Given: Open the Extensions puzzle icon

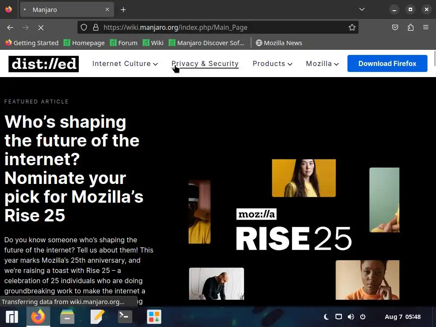Looking at the screenshot, I should pyautogui.click(x=410, y=27).
